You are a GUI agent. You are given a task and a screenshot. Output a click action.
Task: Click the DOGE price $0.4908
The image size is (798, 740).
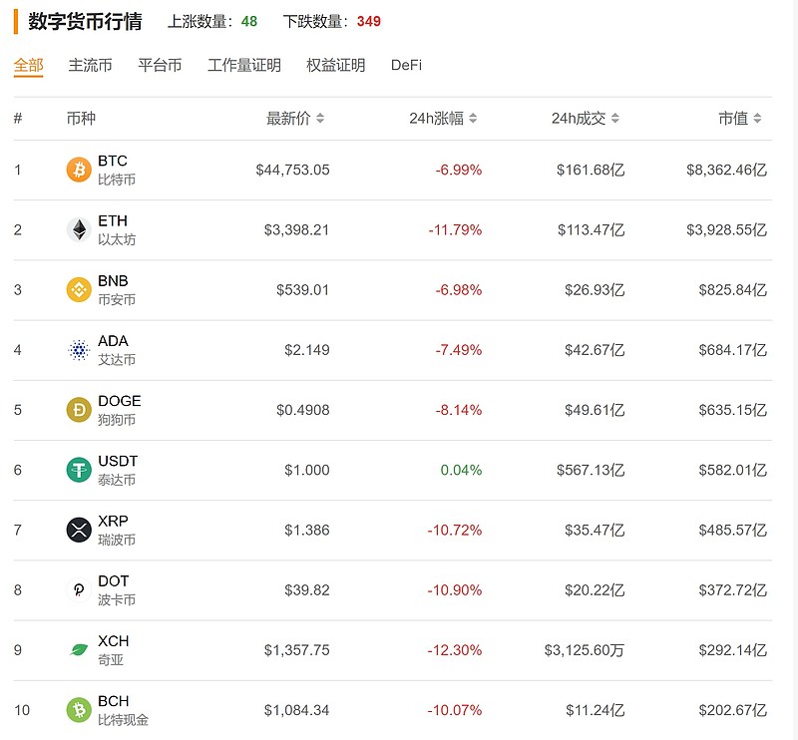pyautogui.click(x=303, y=410)
